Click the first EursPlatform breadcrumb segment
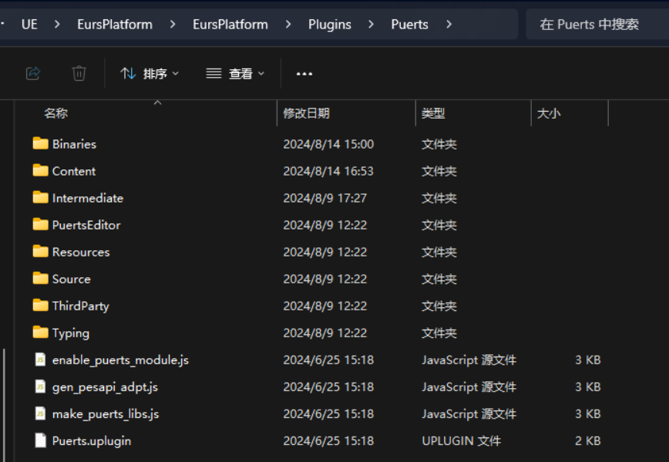The height and width of the screenshot is (462, 669). pyautogui.click(x=115, y=25)
